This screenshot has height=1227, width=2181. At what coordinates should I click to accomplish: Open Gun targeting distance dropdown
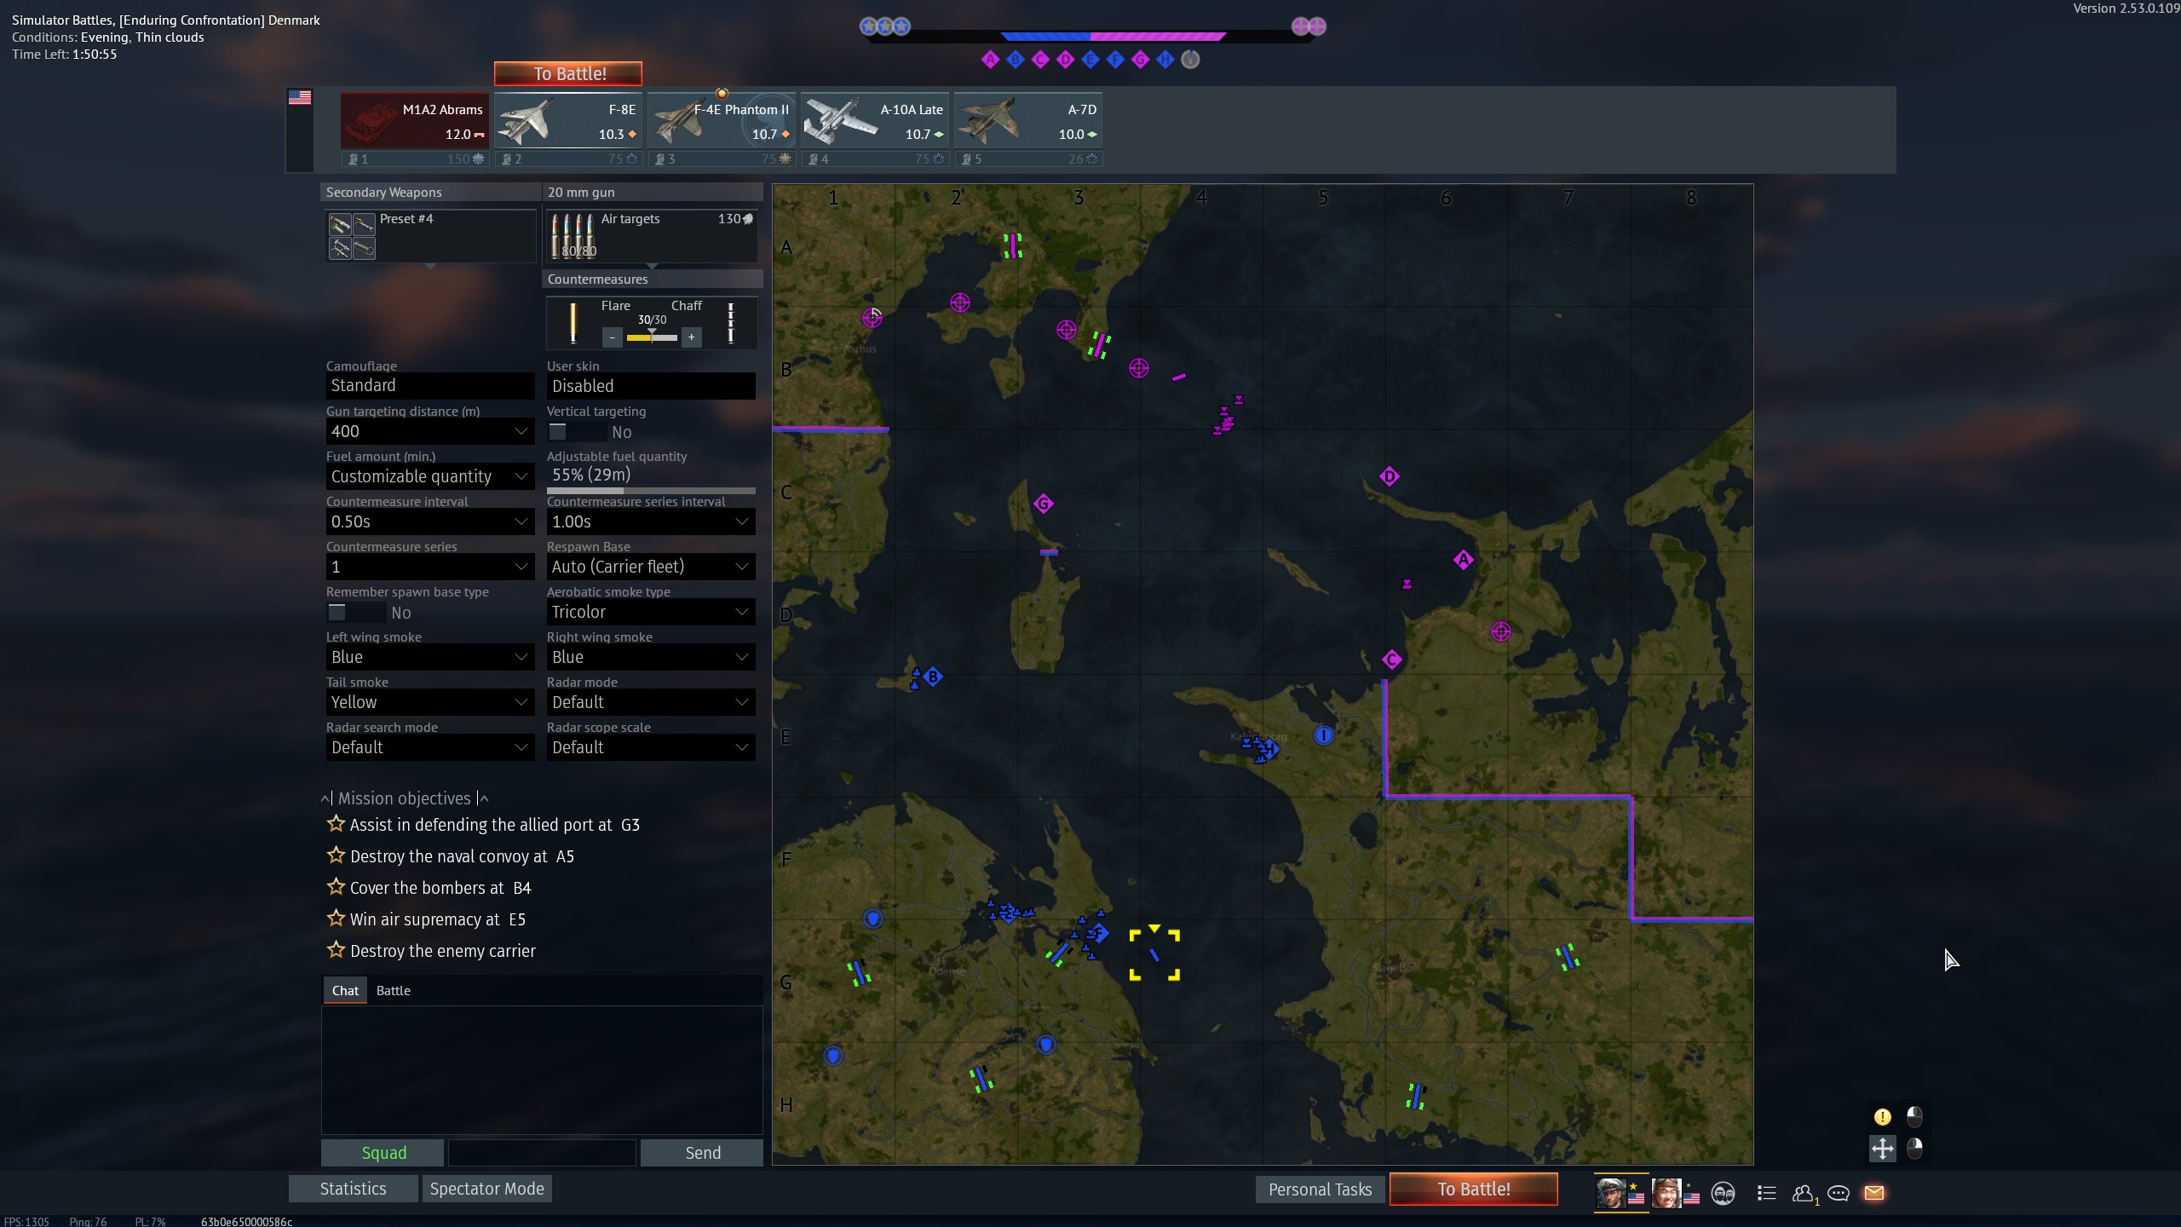[x=429, y=431]
